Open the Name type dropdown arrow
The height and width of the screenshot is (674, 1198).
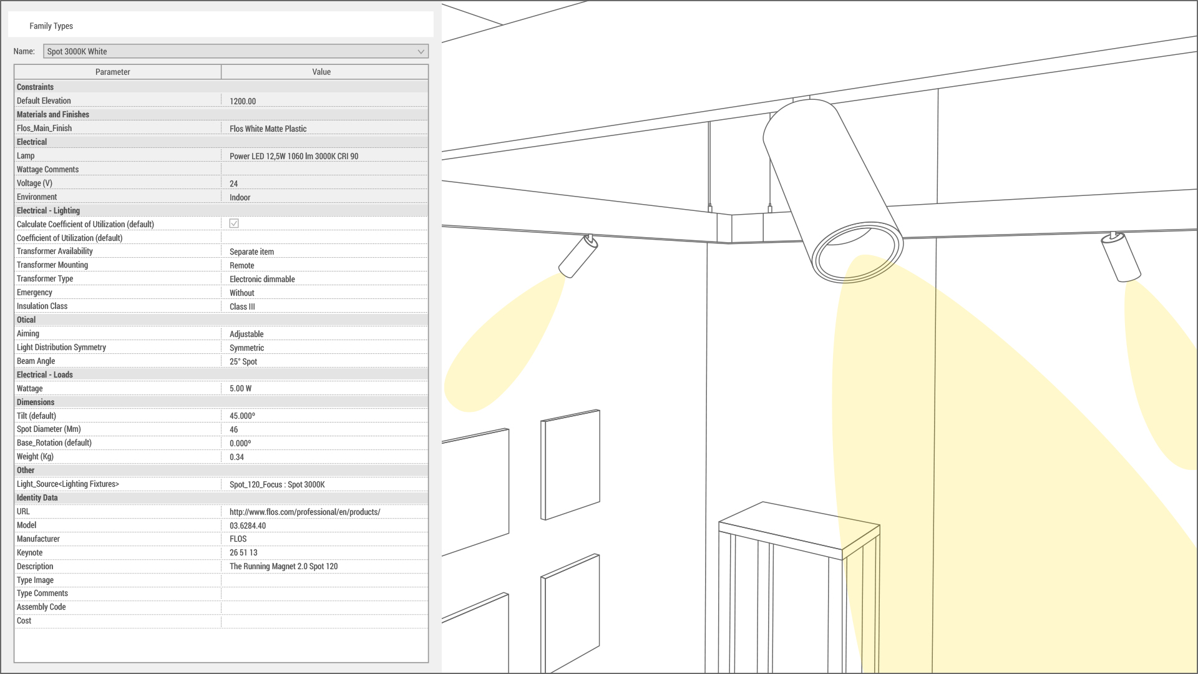pos(421,52)
